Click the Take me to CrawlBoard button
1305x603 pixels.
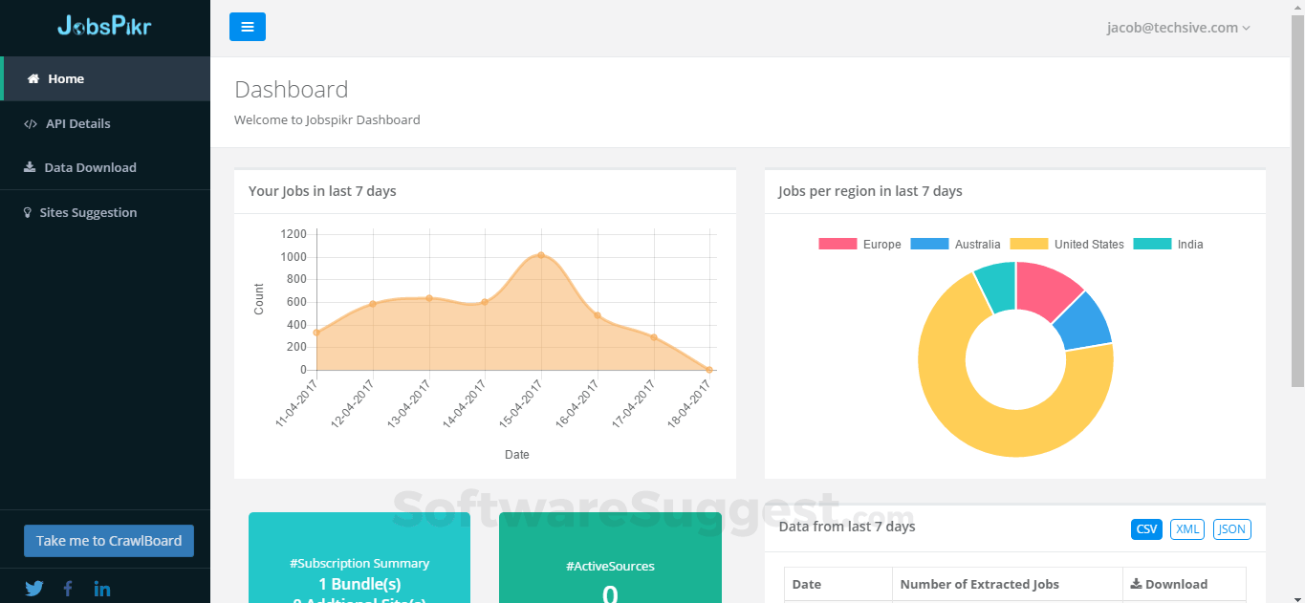[x=108, y=540]
